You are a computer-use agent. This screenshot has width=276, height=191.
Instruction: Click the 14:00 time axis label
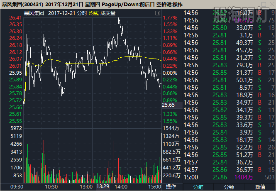pyautogui.click(x=121, y=187)
